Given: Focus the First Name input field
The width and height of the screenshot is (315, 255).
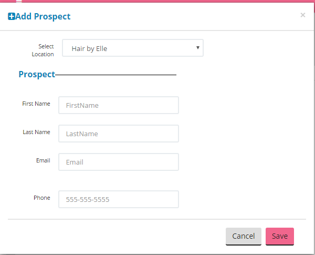Looking at the screenshot, I should coord(119,105).
